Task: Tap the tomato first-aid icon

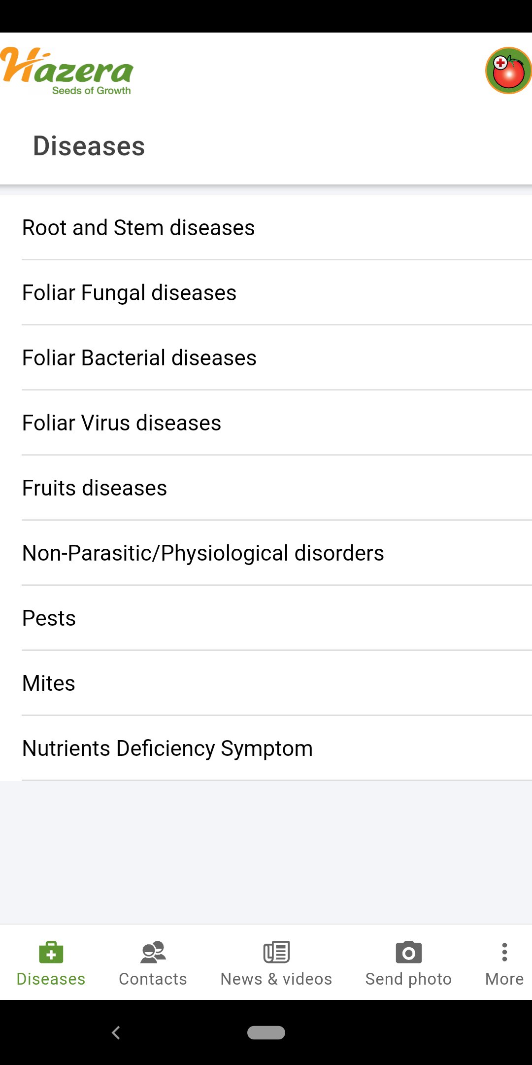Action: [508, 71]
